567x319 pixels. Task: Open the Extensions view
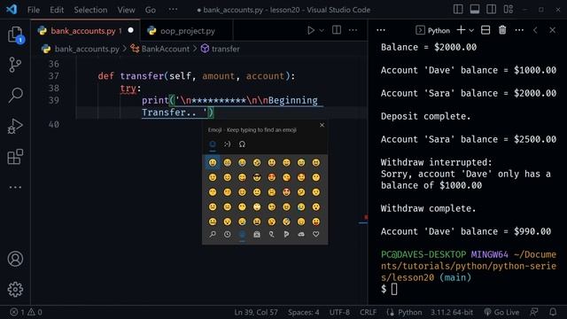15,157
